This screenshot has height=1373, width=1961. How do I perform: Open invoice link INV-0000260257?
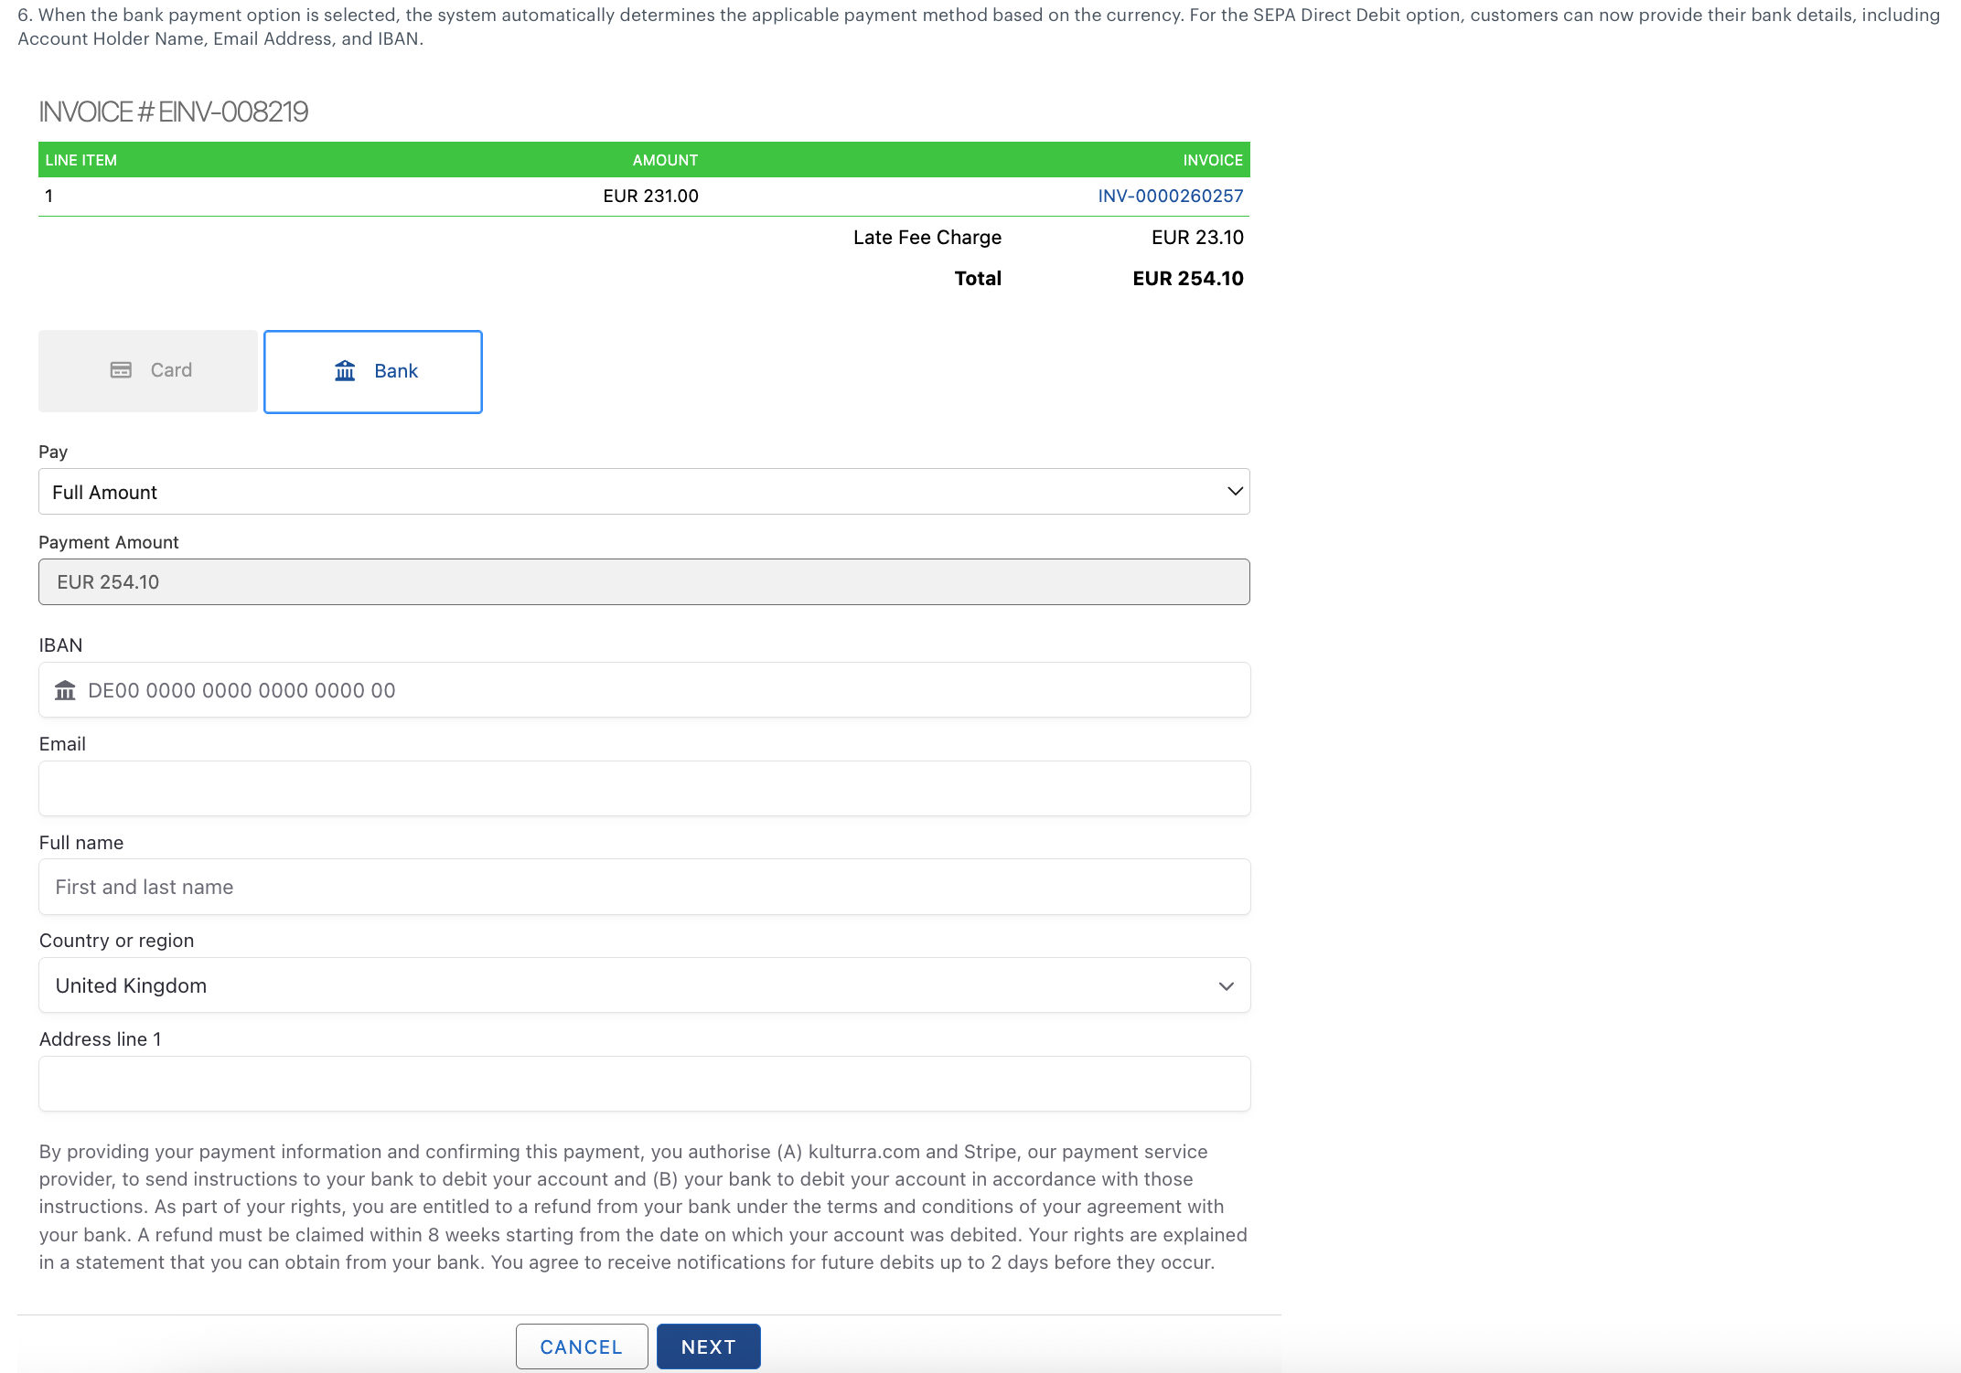(1170, 196)
